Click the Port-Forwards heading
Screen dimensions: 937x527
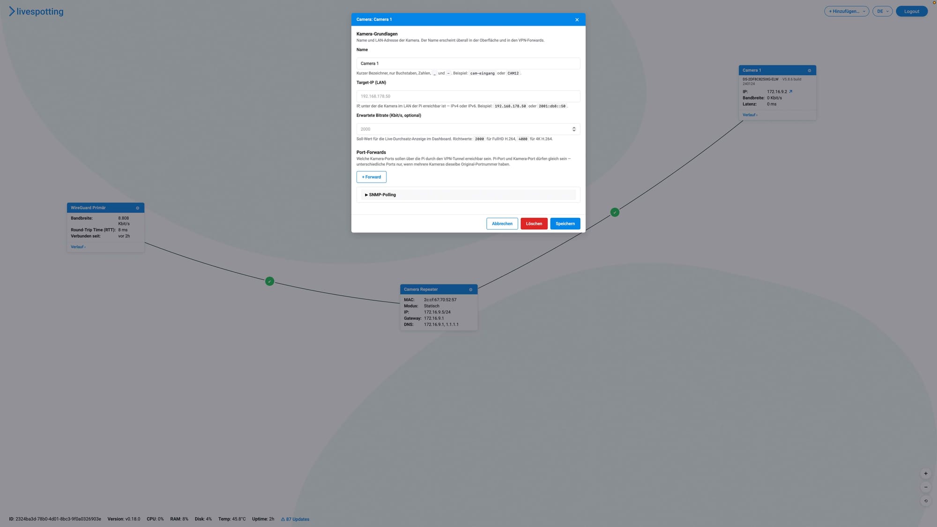tap(371, 152)
